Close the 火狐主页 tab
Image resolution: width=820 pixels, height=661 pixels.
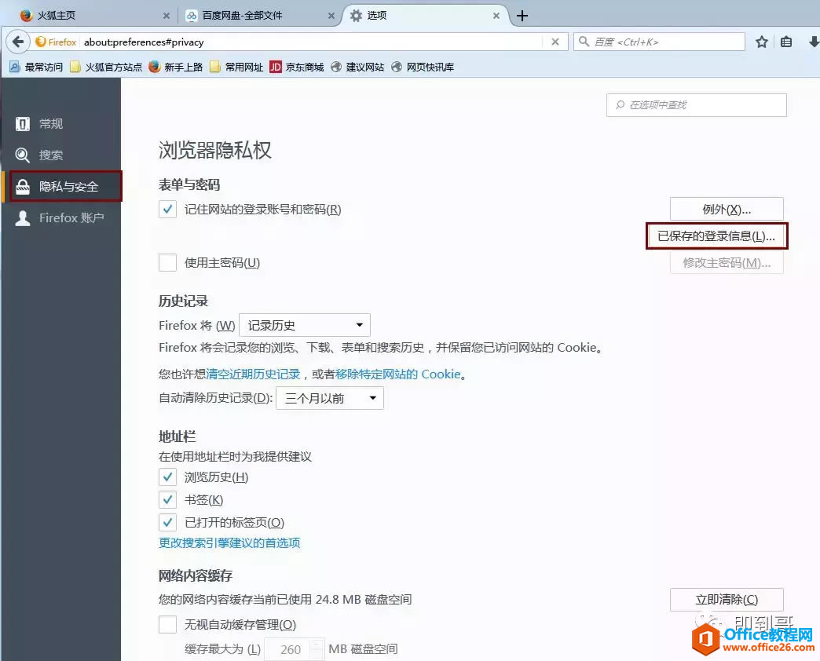167,16
